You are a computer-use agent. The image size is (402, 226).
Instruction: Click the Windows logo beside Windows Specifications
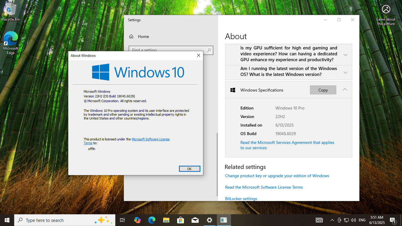point(233,90)
